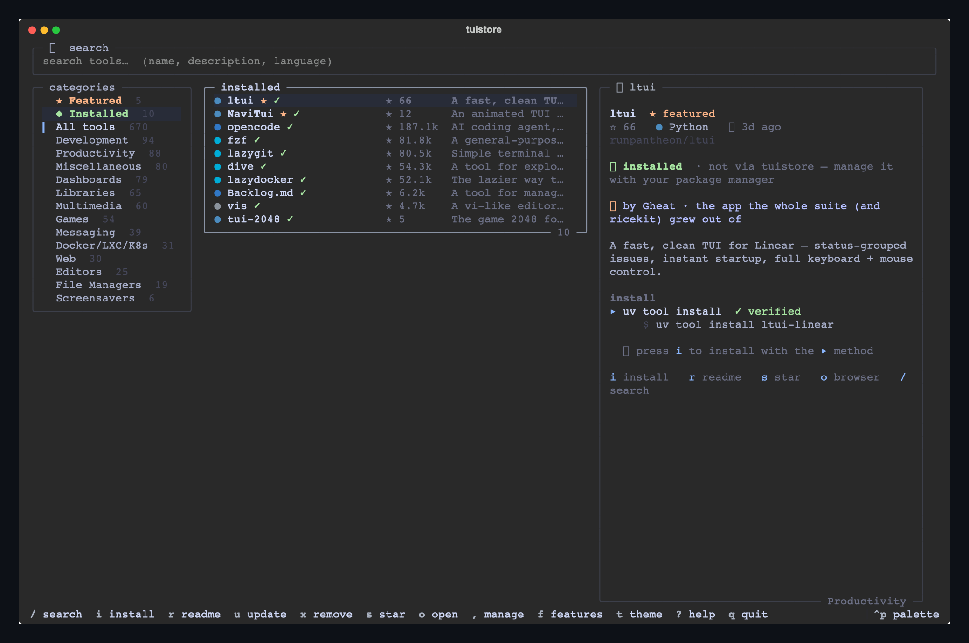Click '? help' in the bottom bar
Viewport: 969px width, 643px height.
click(696, 614)
